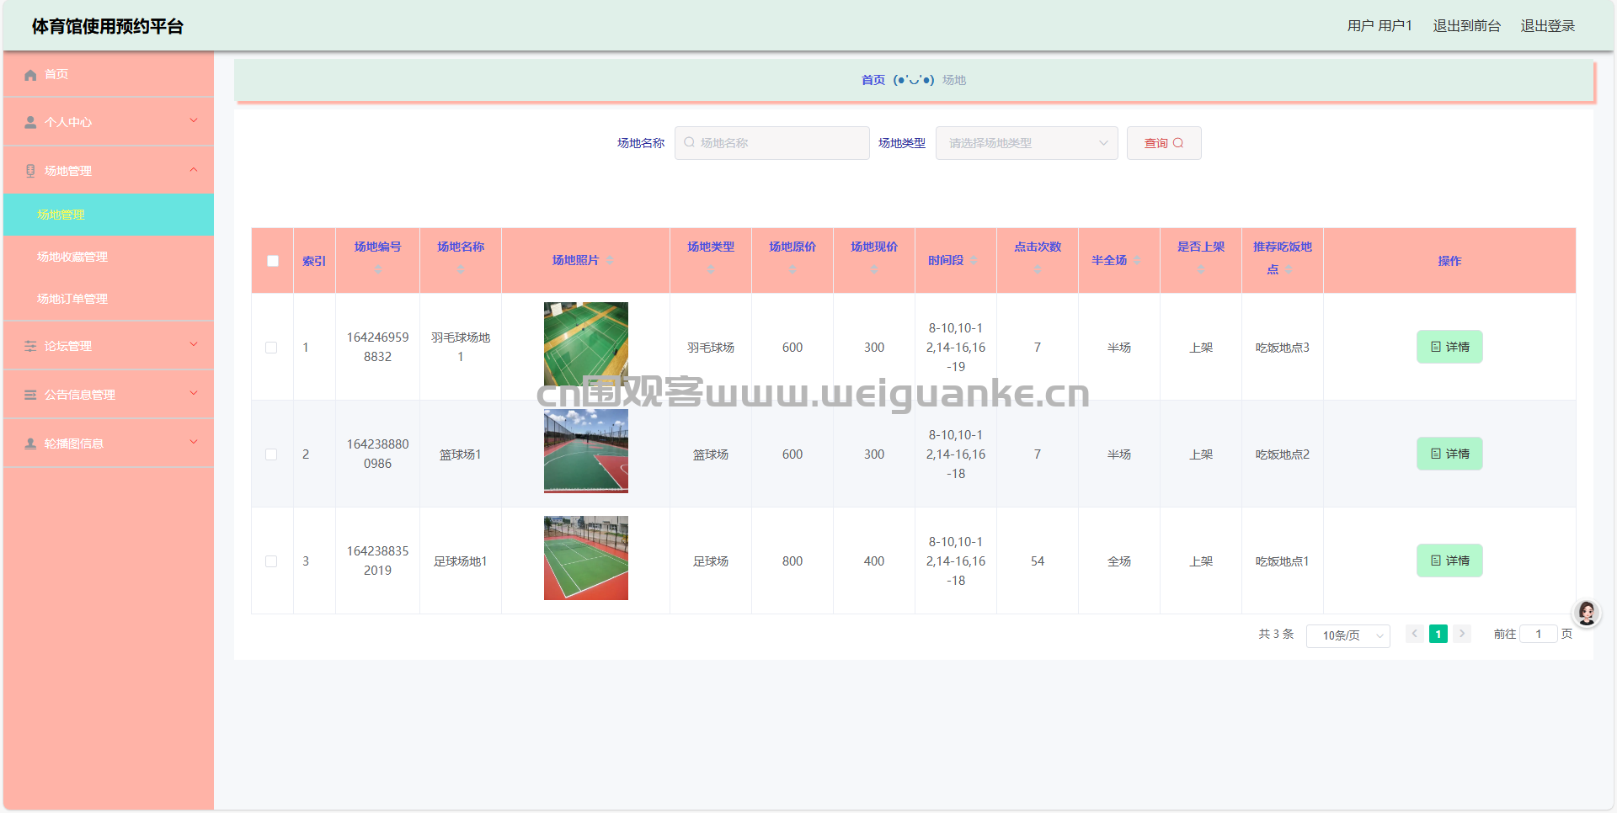Click the 前往 page number input

click(x=1538, y=634)
